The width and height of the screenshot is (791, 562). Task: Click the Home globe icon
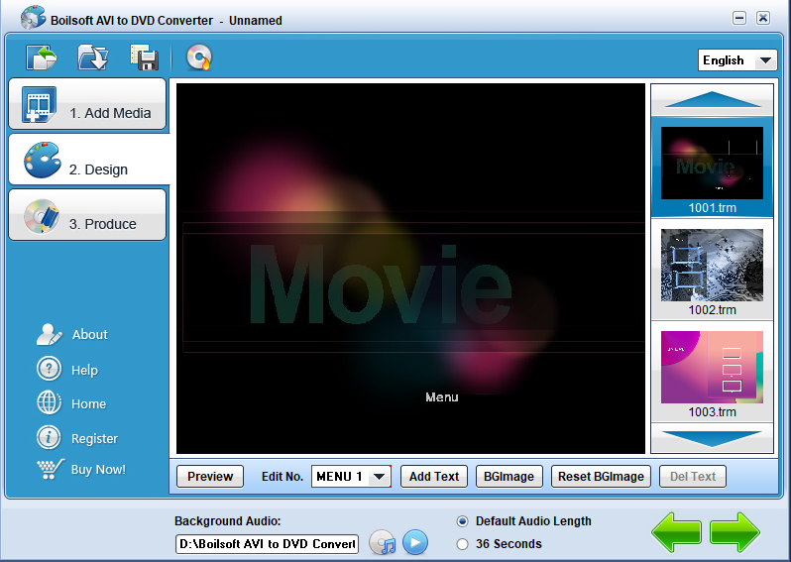click(x=49, y=403)
